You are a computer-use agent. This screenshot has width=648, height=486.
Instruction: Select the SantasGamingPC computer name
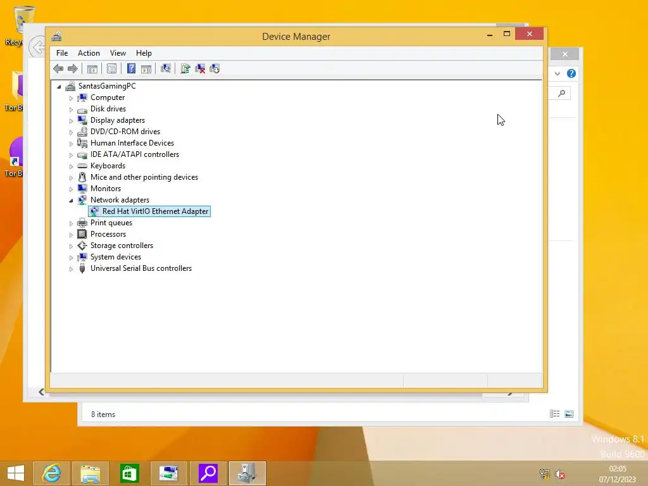point(107,86)
